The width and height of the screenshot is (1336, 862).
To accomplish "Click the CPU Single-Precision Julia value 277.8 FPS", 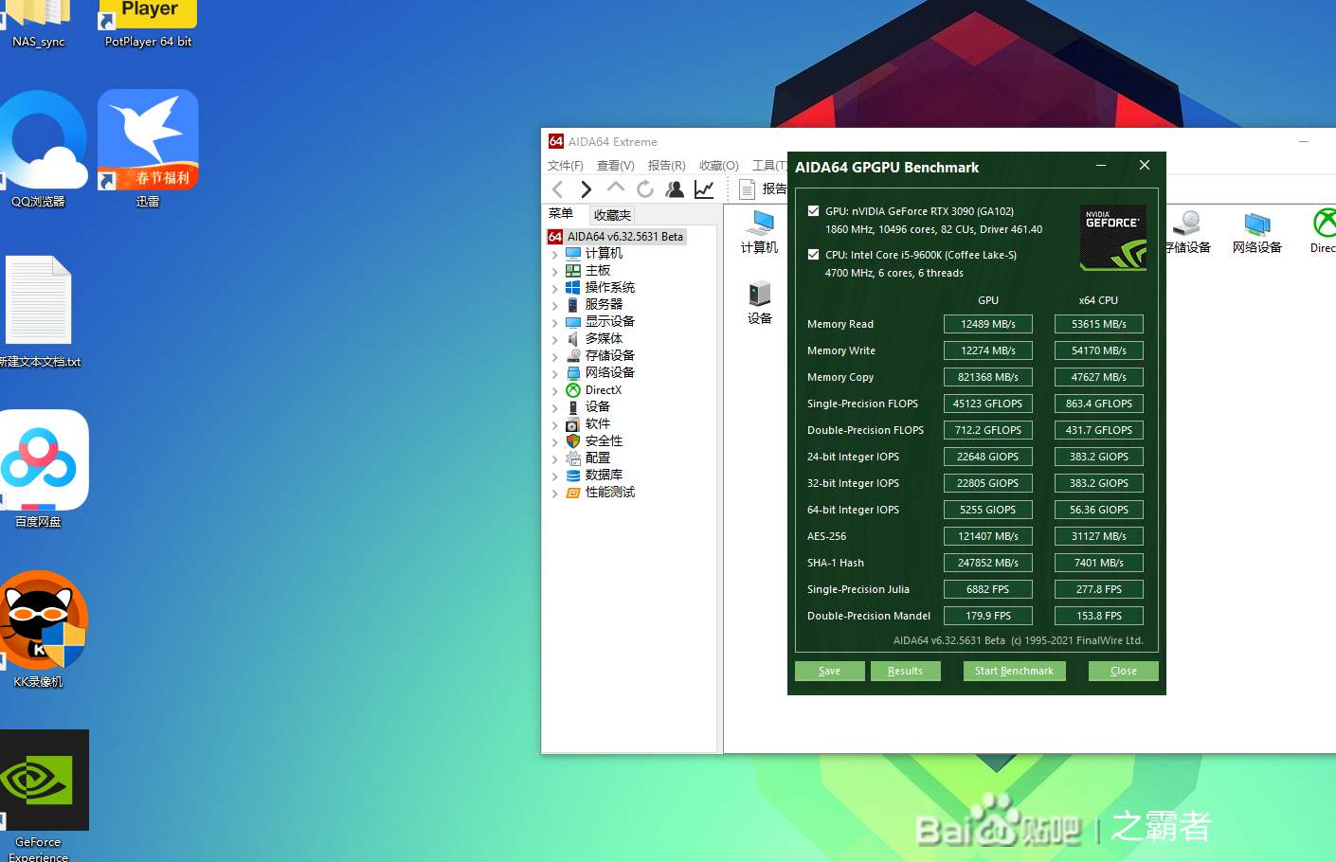I will pyautogui.click(x=1099, y=589).
